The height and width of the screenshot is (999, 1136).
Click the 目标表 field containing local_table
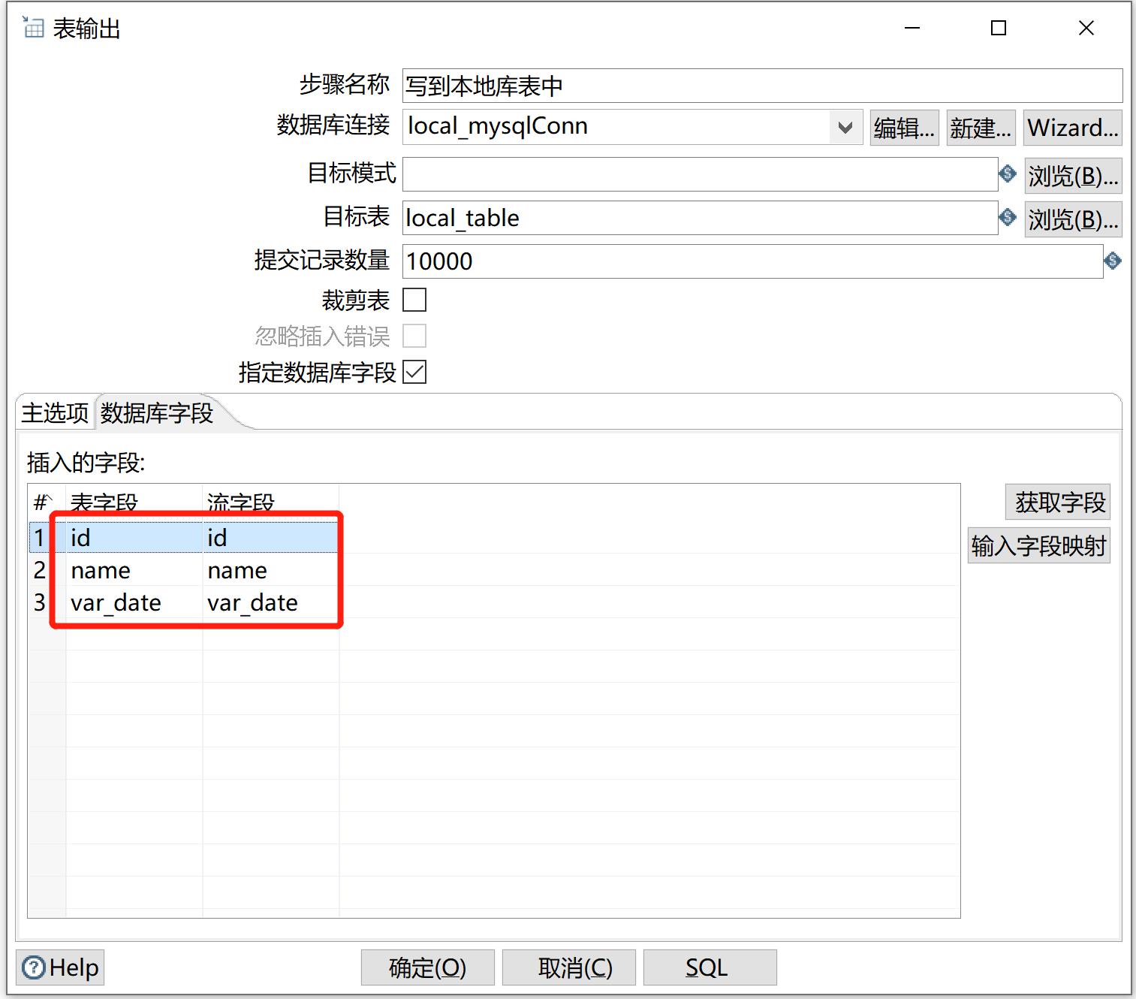click(701, 218)
